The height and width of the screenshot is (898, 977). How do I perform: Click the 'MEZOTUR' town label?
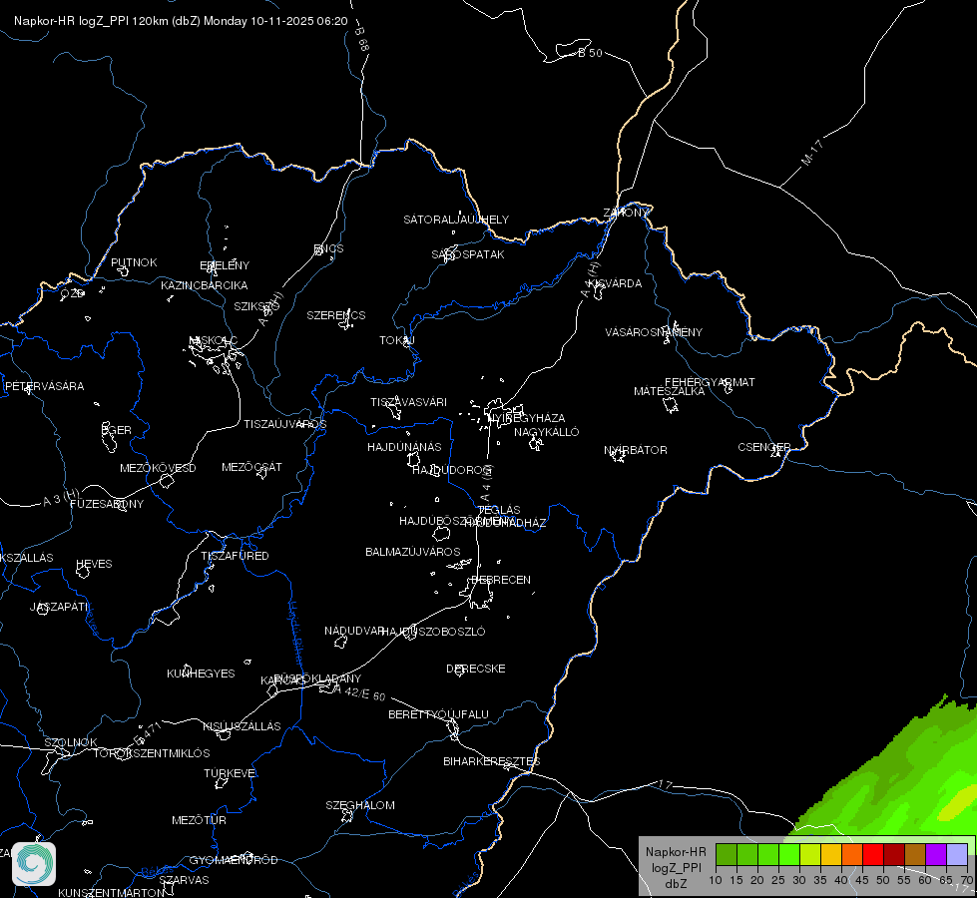pyautogui.click(x=199, y=820)
